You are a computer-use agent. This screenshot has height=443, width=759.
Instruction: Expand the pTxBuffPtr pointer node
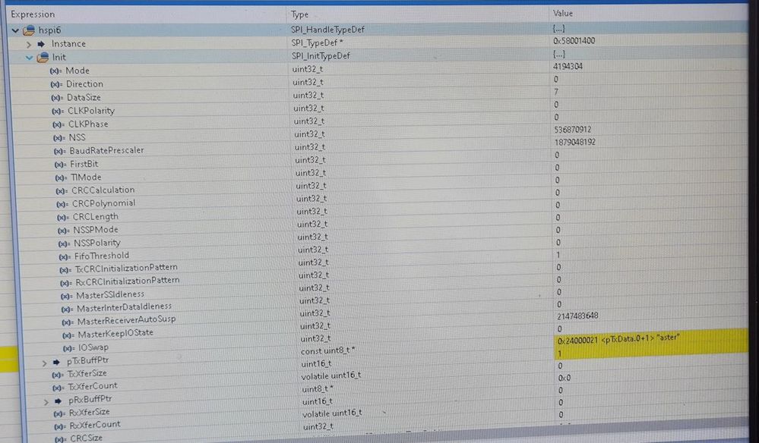coord(44,363)
